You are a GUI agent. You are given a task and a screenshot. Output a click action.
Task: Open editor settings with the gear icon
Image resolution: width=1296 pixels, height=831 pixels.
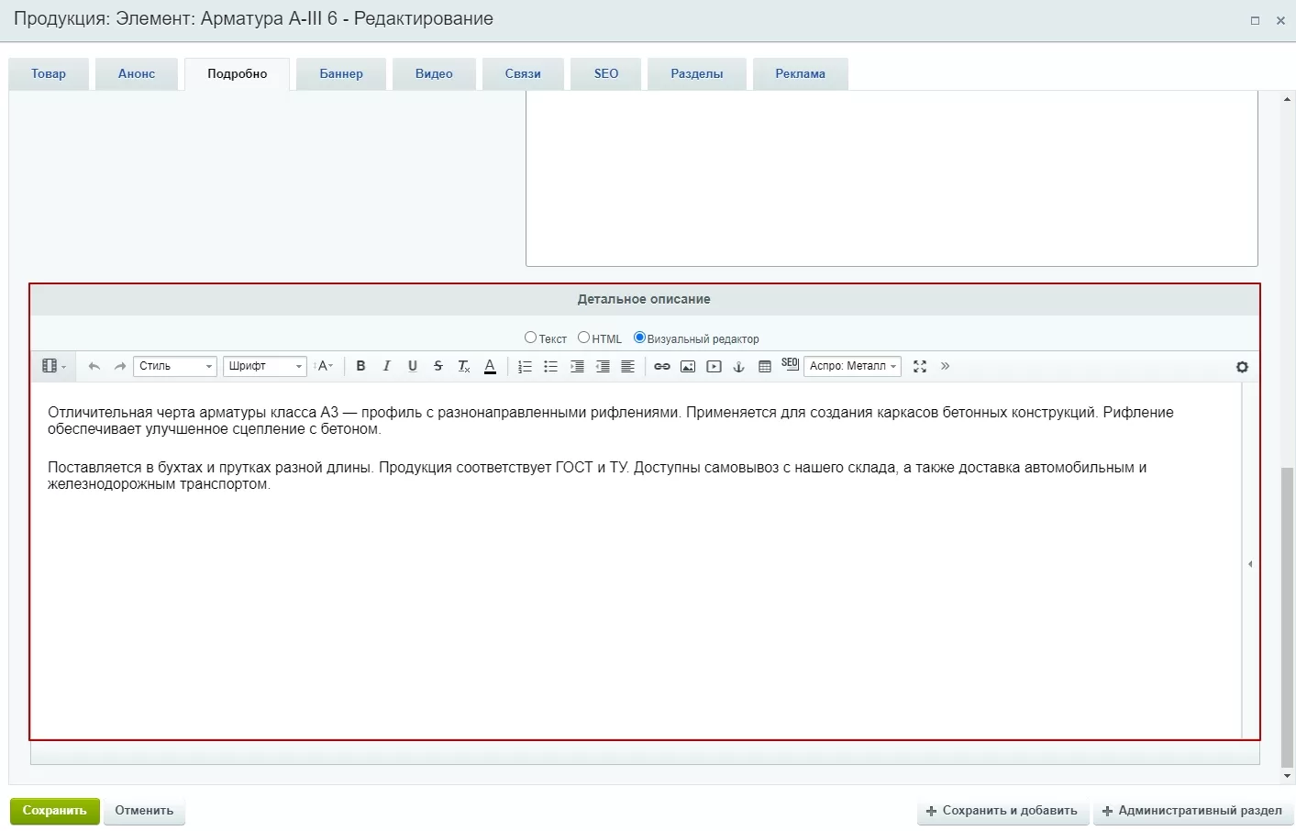coord(1242,367)
